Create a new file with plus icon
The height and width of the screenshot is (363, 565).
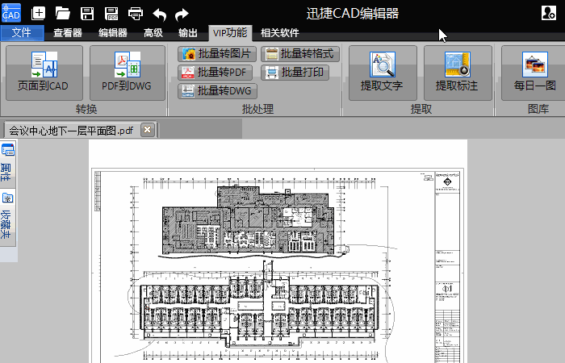click(38, 14)
